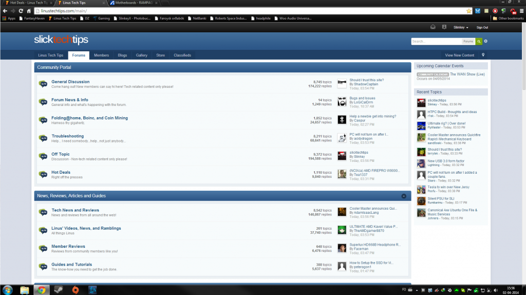Click the location pin icon beside View New Content
The image size is (526, 295).
click(x=483, y=55)
